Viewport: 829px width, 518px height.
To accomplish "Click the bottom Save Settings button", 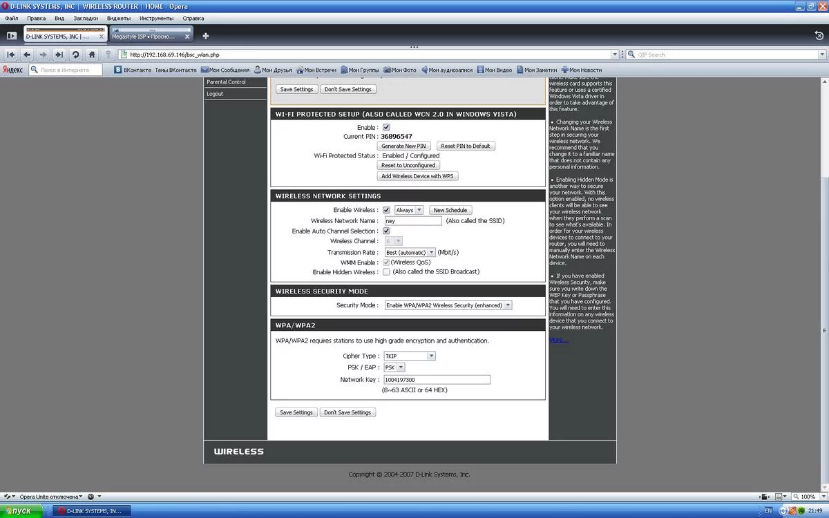I will (296, 412).
